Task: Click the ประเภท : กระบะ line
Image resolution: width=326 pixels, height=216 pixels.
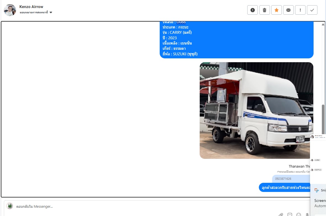Action: (x=175, y=27)
